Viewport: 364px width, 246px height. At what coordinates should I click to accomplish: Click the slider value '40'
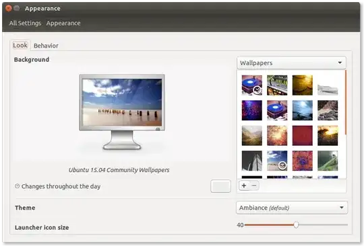[240, 224]
